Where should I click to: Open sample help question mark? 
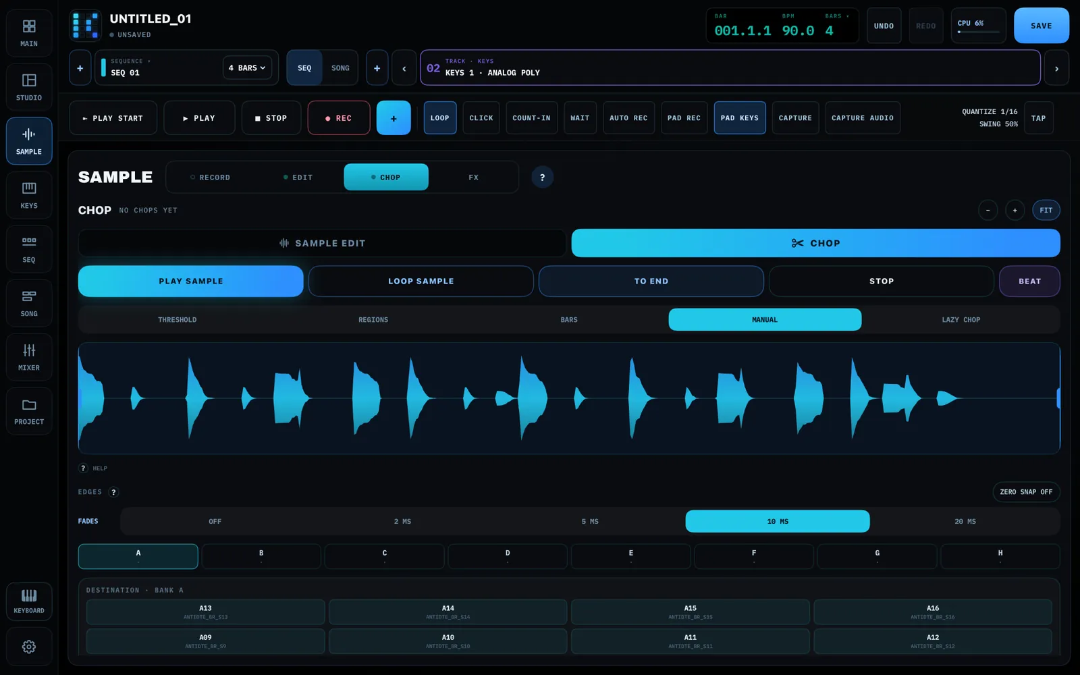[542, 178]
